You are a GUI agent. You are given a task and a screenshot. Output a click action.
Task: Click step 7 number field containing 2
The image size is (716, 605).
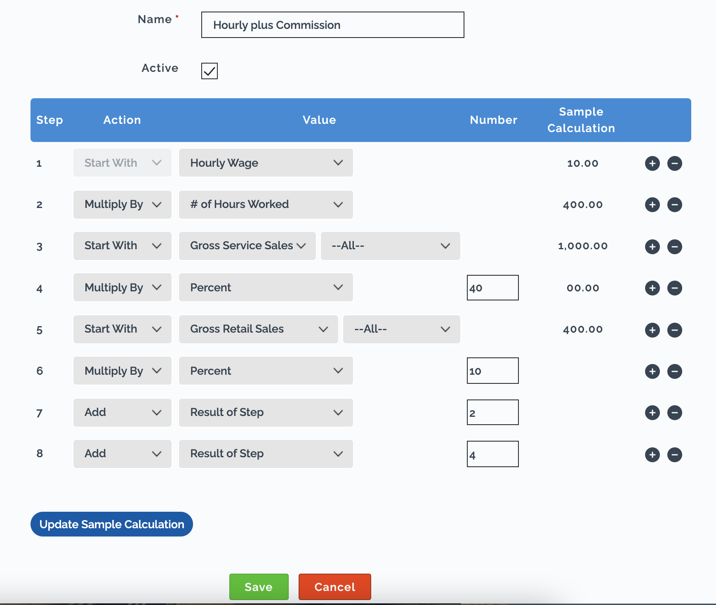[x=493, y=412]
